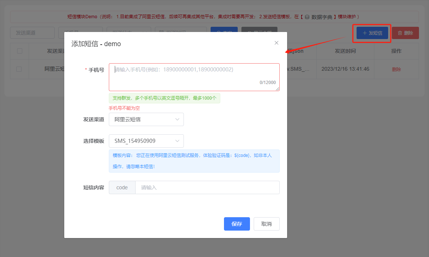Toggle the select-all checkbox in table header
Screen dimensions: 429x257
tap(20, 51)
